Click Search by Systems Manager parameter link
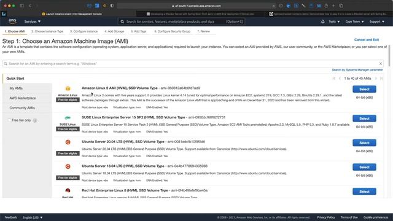Screen dimensions: 393x221 pos(357,70)
